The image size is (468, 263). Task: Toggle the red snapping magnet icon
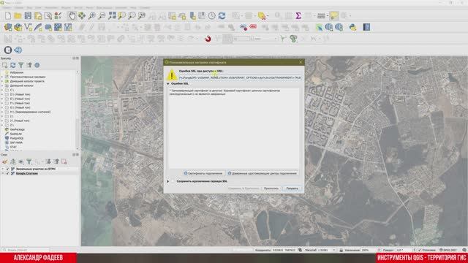208,39
